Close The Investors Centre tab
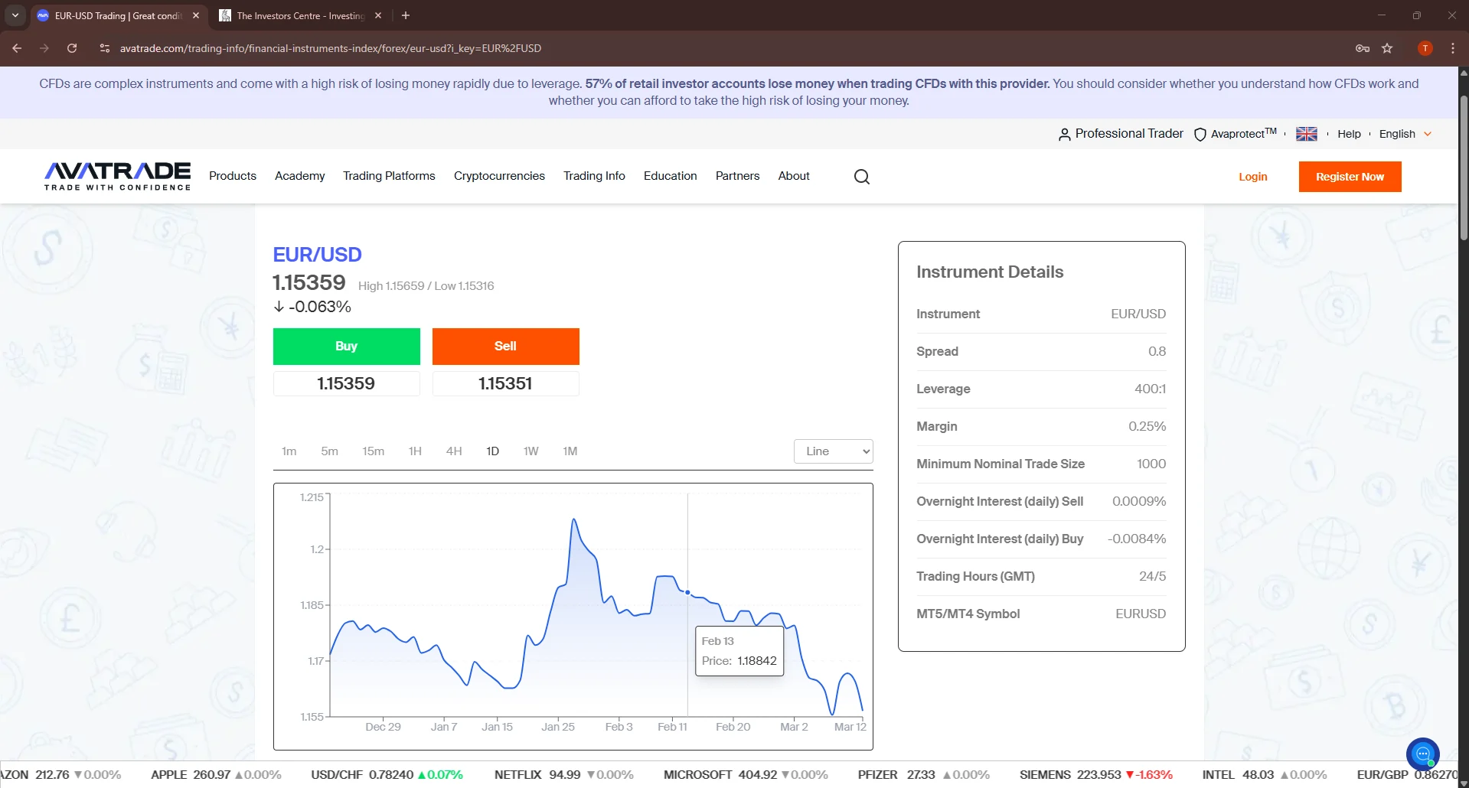This screenshot has height=788, width=1469. pyautogui.click(x=378, y=15)
